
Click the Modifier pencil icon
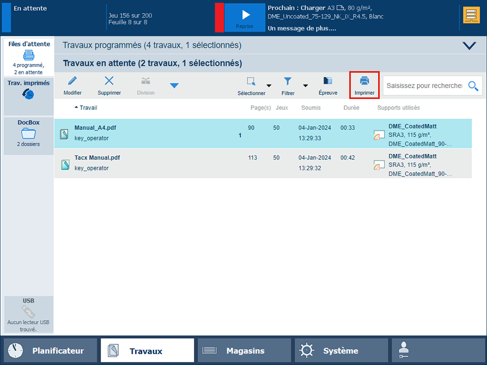tap(72, 81)
